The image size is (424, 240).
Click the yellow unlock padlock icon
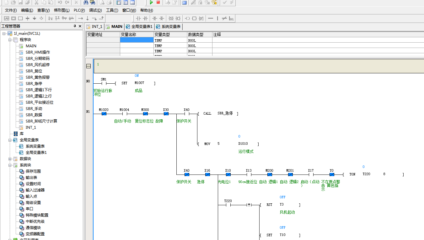click(x=214, y=2)
